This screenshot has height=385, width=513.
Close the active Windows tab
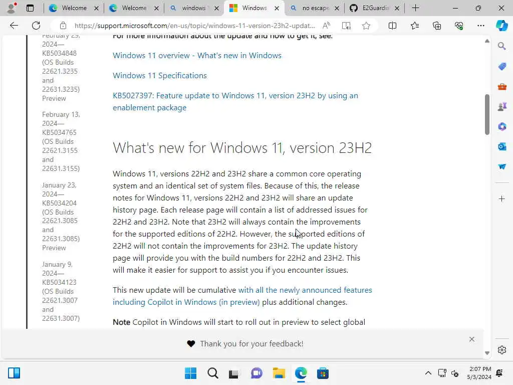277,8
